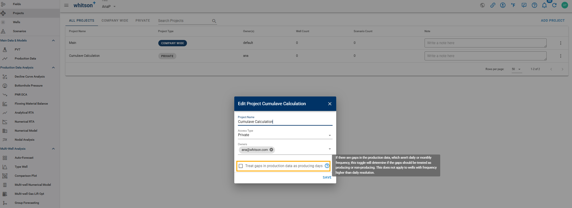Close the Edit Project dialog

(x=330, y=104)
